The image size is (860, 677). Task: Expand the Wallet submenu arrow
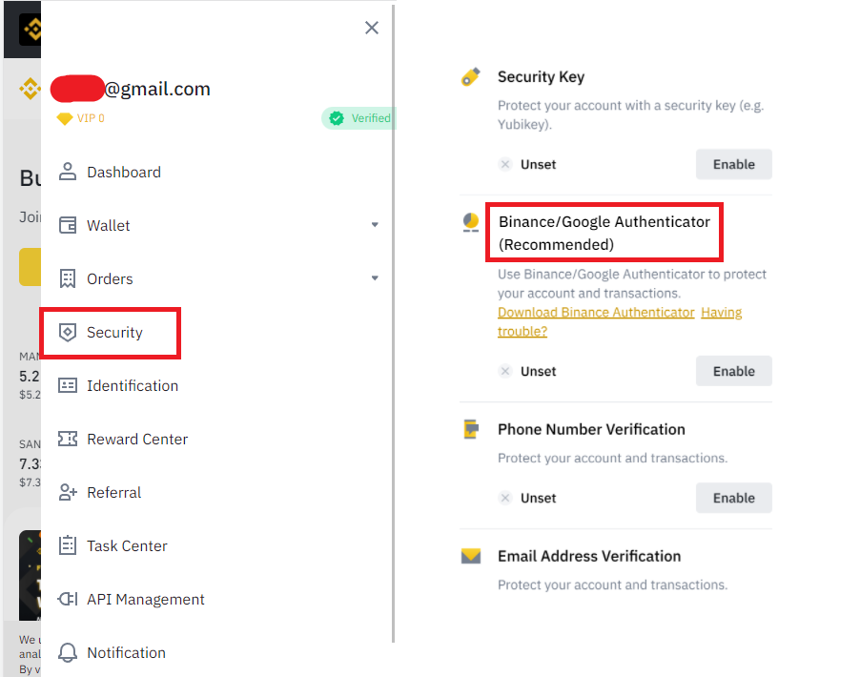(x=375, y=225)
